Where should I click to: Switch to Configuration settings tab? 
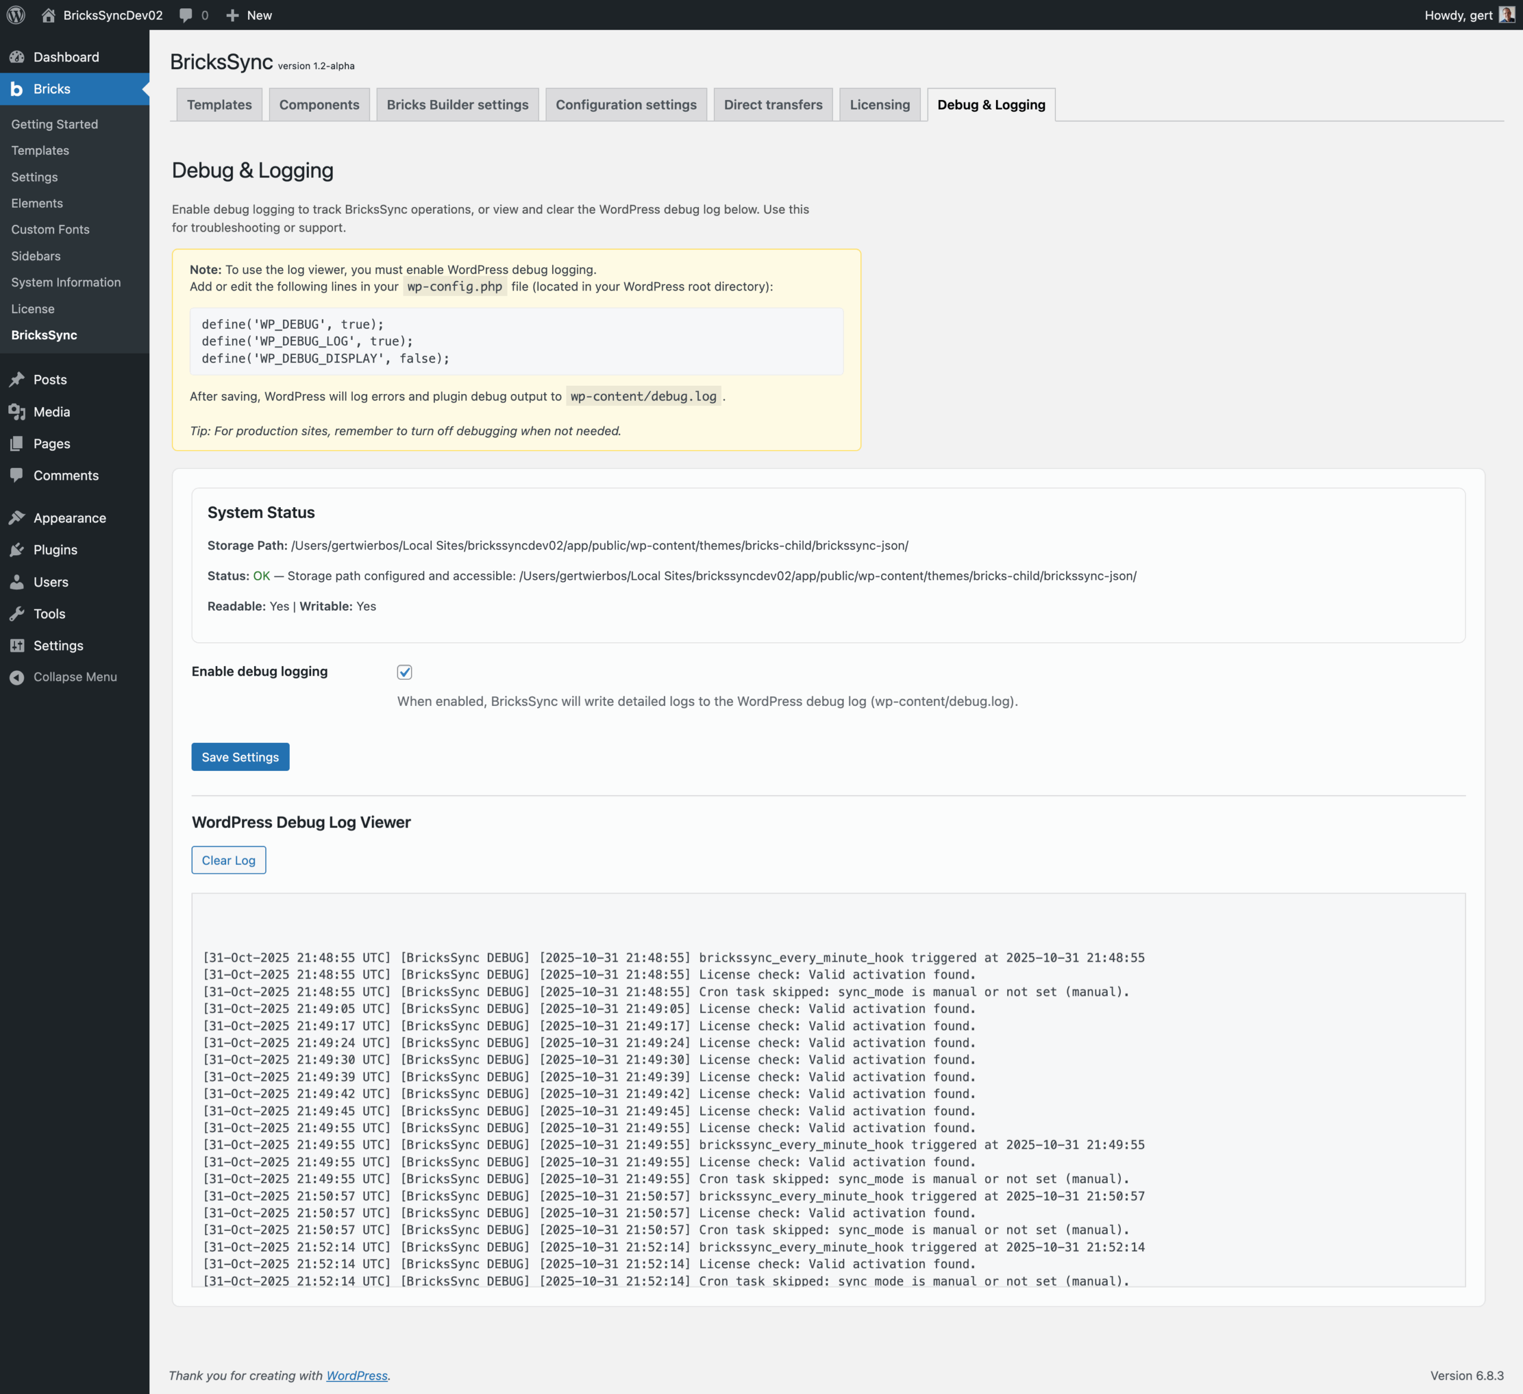625,104
